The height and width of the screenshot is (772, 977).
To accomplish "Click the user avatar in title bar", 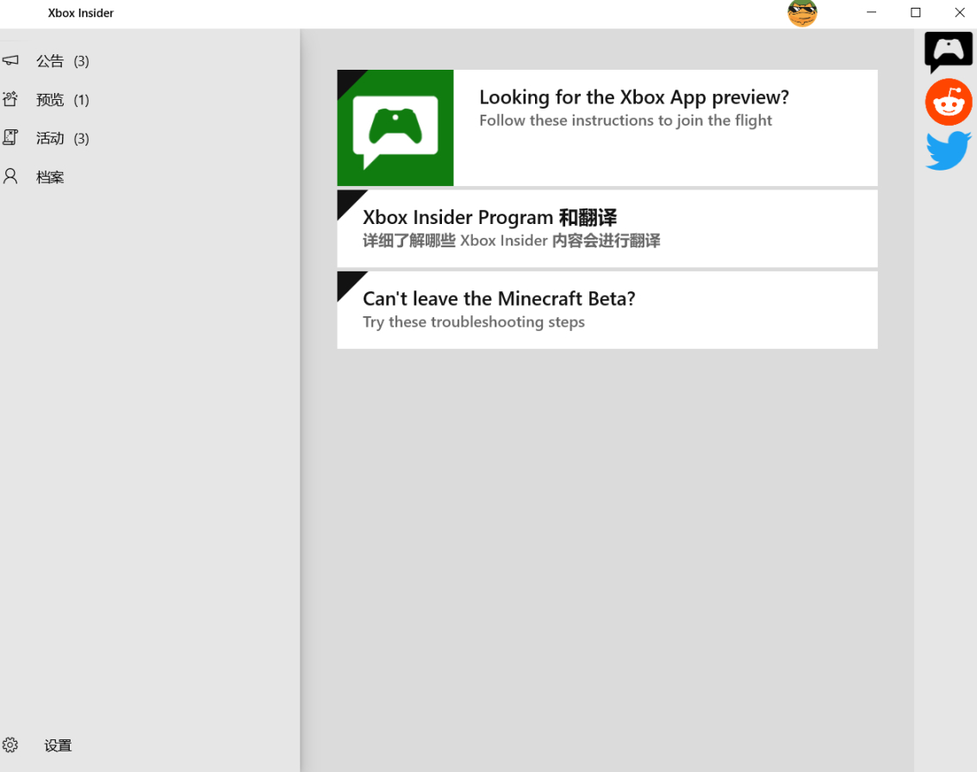I will click(802, 13).
